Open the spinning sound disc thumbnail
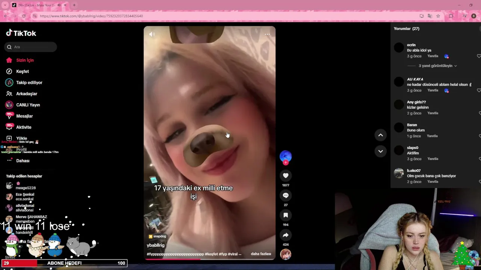Screen dimensions: 481x270 286,254
